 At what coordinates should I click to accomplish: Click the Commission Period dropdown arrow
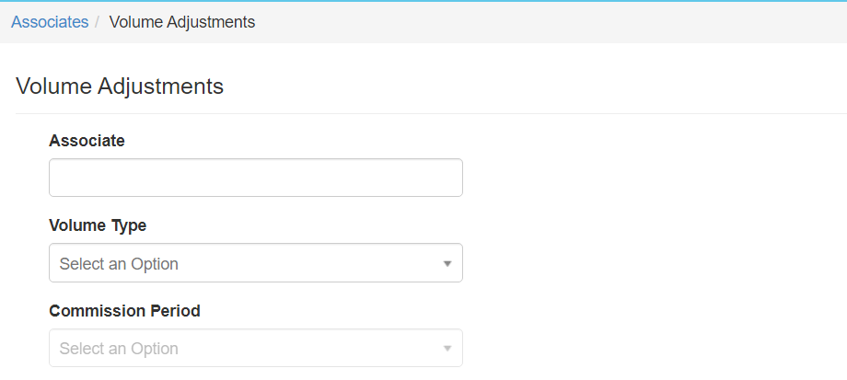pyautogui.click(x=447, y=349)
